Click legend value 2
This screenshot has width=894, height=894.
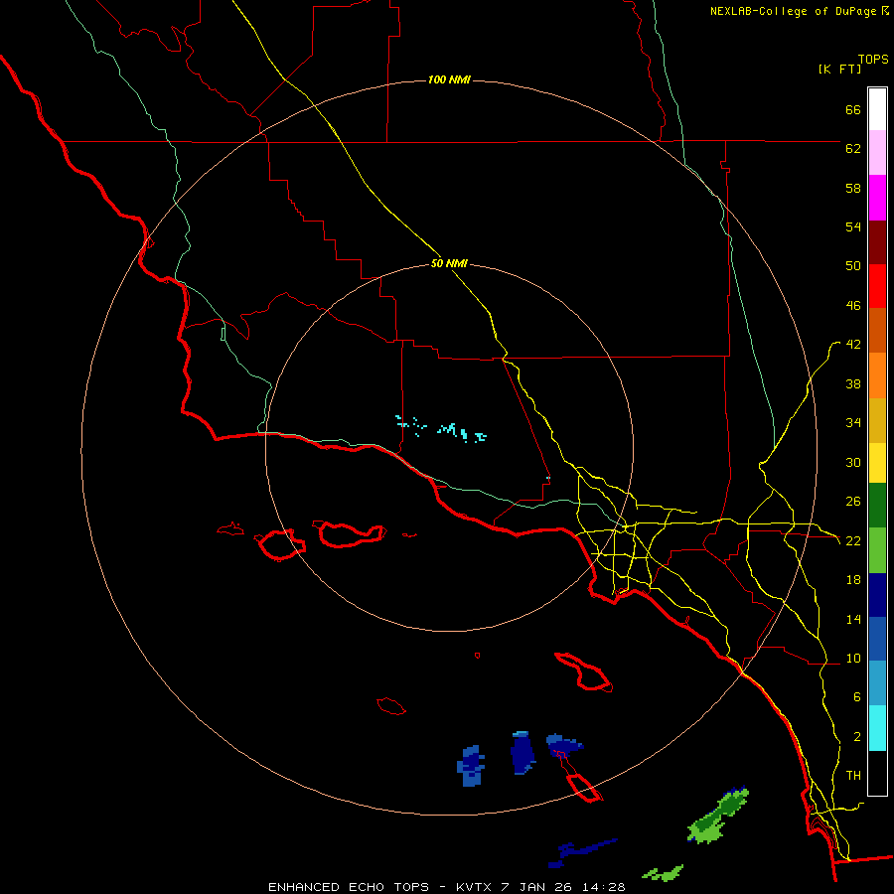857,737
